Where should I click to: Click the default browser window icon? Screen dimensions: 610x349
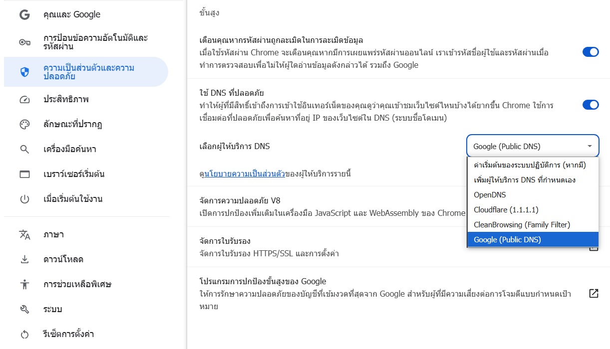(x=24, y=174)
